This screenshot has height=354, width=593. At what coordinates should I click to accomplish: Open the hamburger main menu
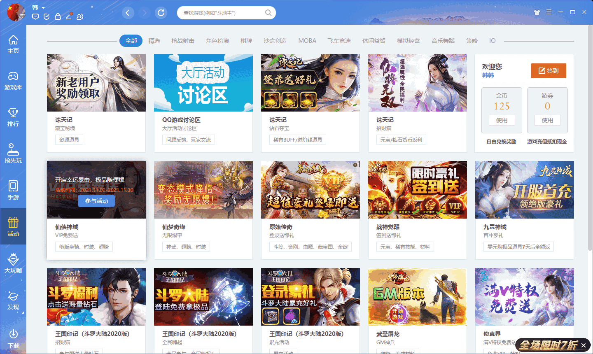pos(549,13)
